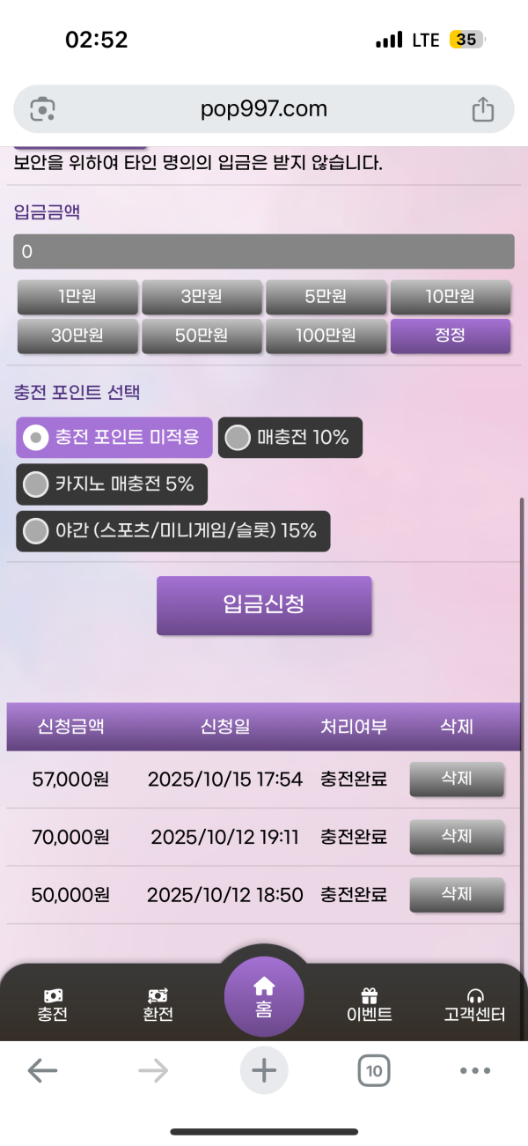Open a new tab with plus button
The height and width of the screenshot is (1146, 528).
(264, 1070)
